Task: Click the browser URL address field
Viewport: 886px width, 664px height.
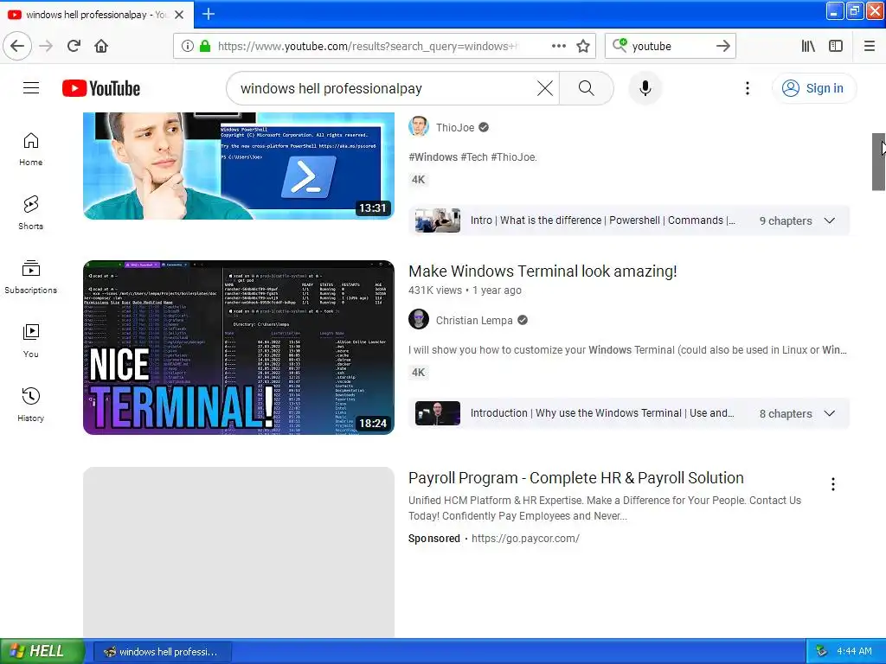Action: [x=367, y=47]
